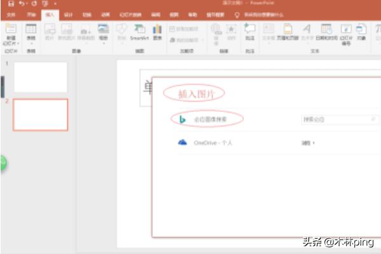This screenshot has height=254, width=381.
Task: Click the OneDrive cloud icon
Action: 182,142
